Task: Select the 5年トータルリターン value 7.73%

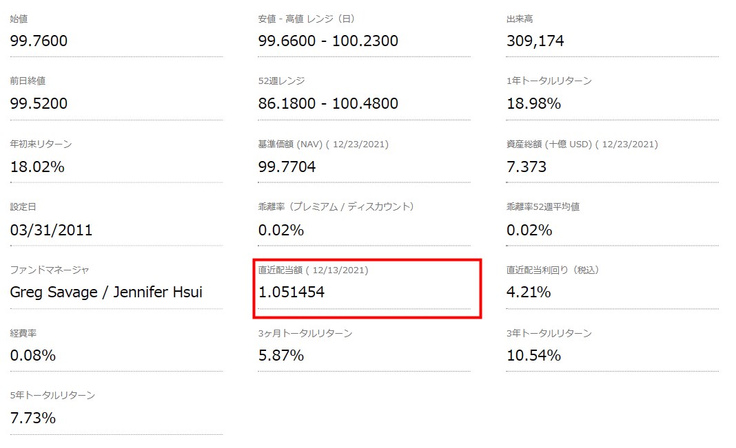Action: (x=33, y=418)
